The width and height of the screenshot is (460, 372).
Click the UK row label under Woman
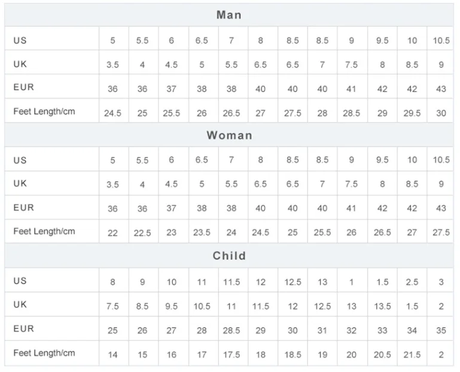click(x=20, y=184)
